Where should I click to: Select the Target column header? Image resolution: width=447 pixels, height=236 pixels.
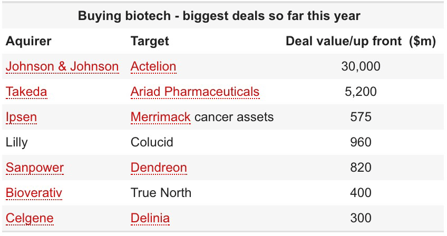pos(150,41)
